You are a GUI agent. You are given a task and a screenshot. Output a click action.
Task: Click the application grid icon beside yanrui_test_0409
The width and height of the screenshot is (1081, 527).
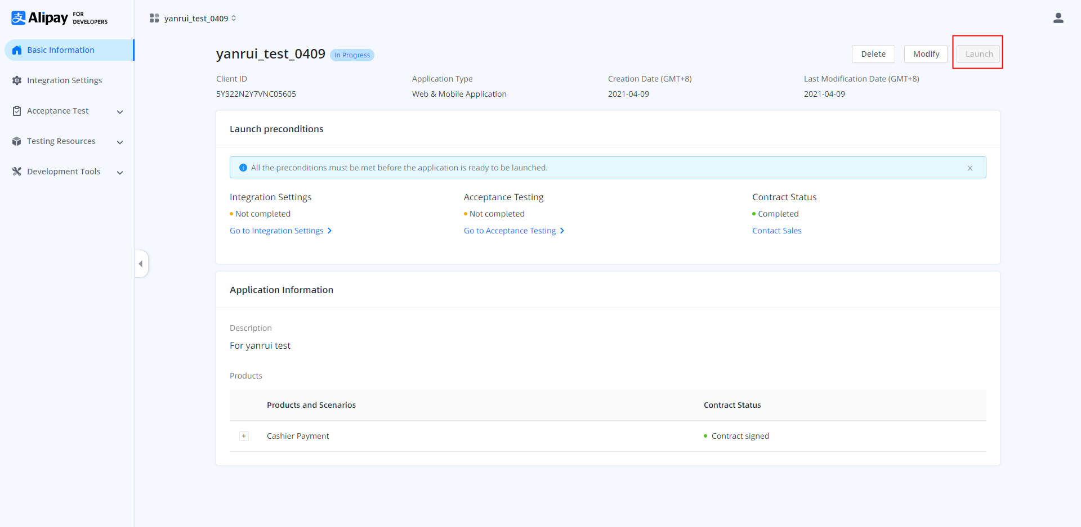click(154, 18)
